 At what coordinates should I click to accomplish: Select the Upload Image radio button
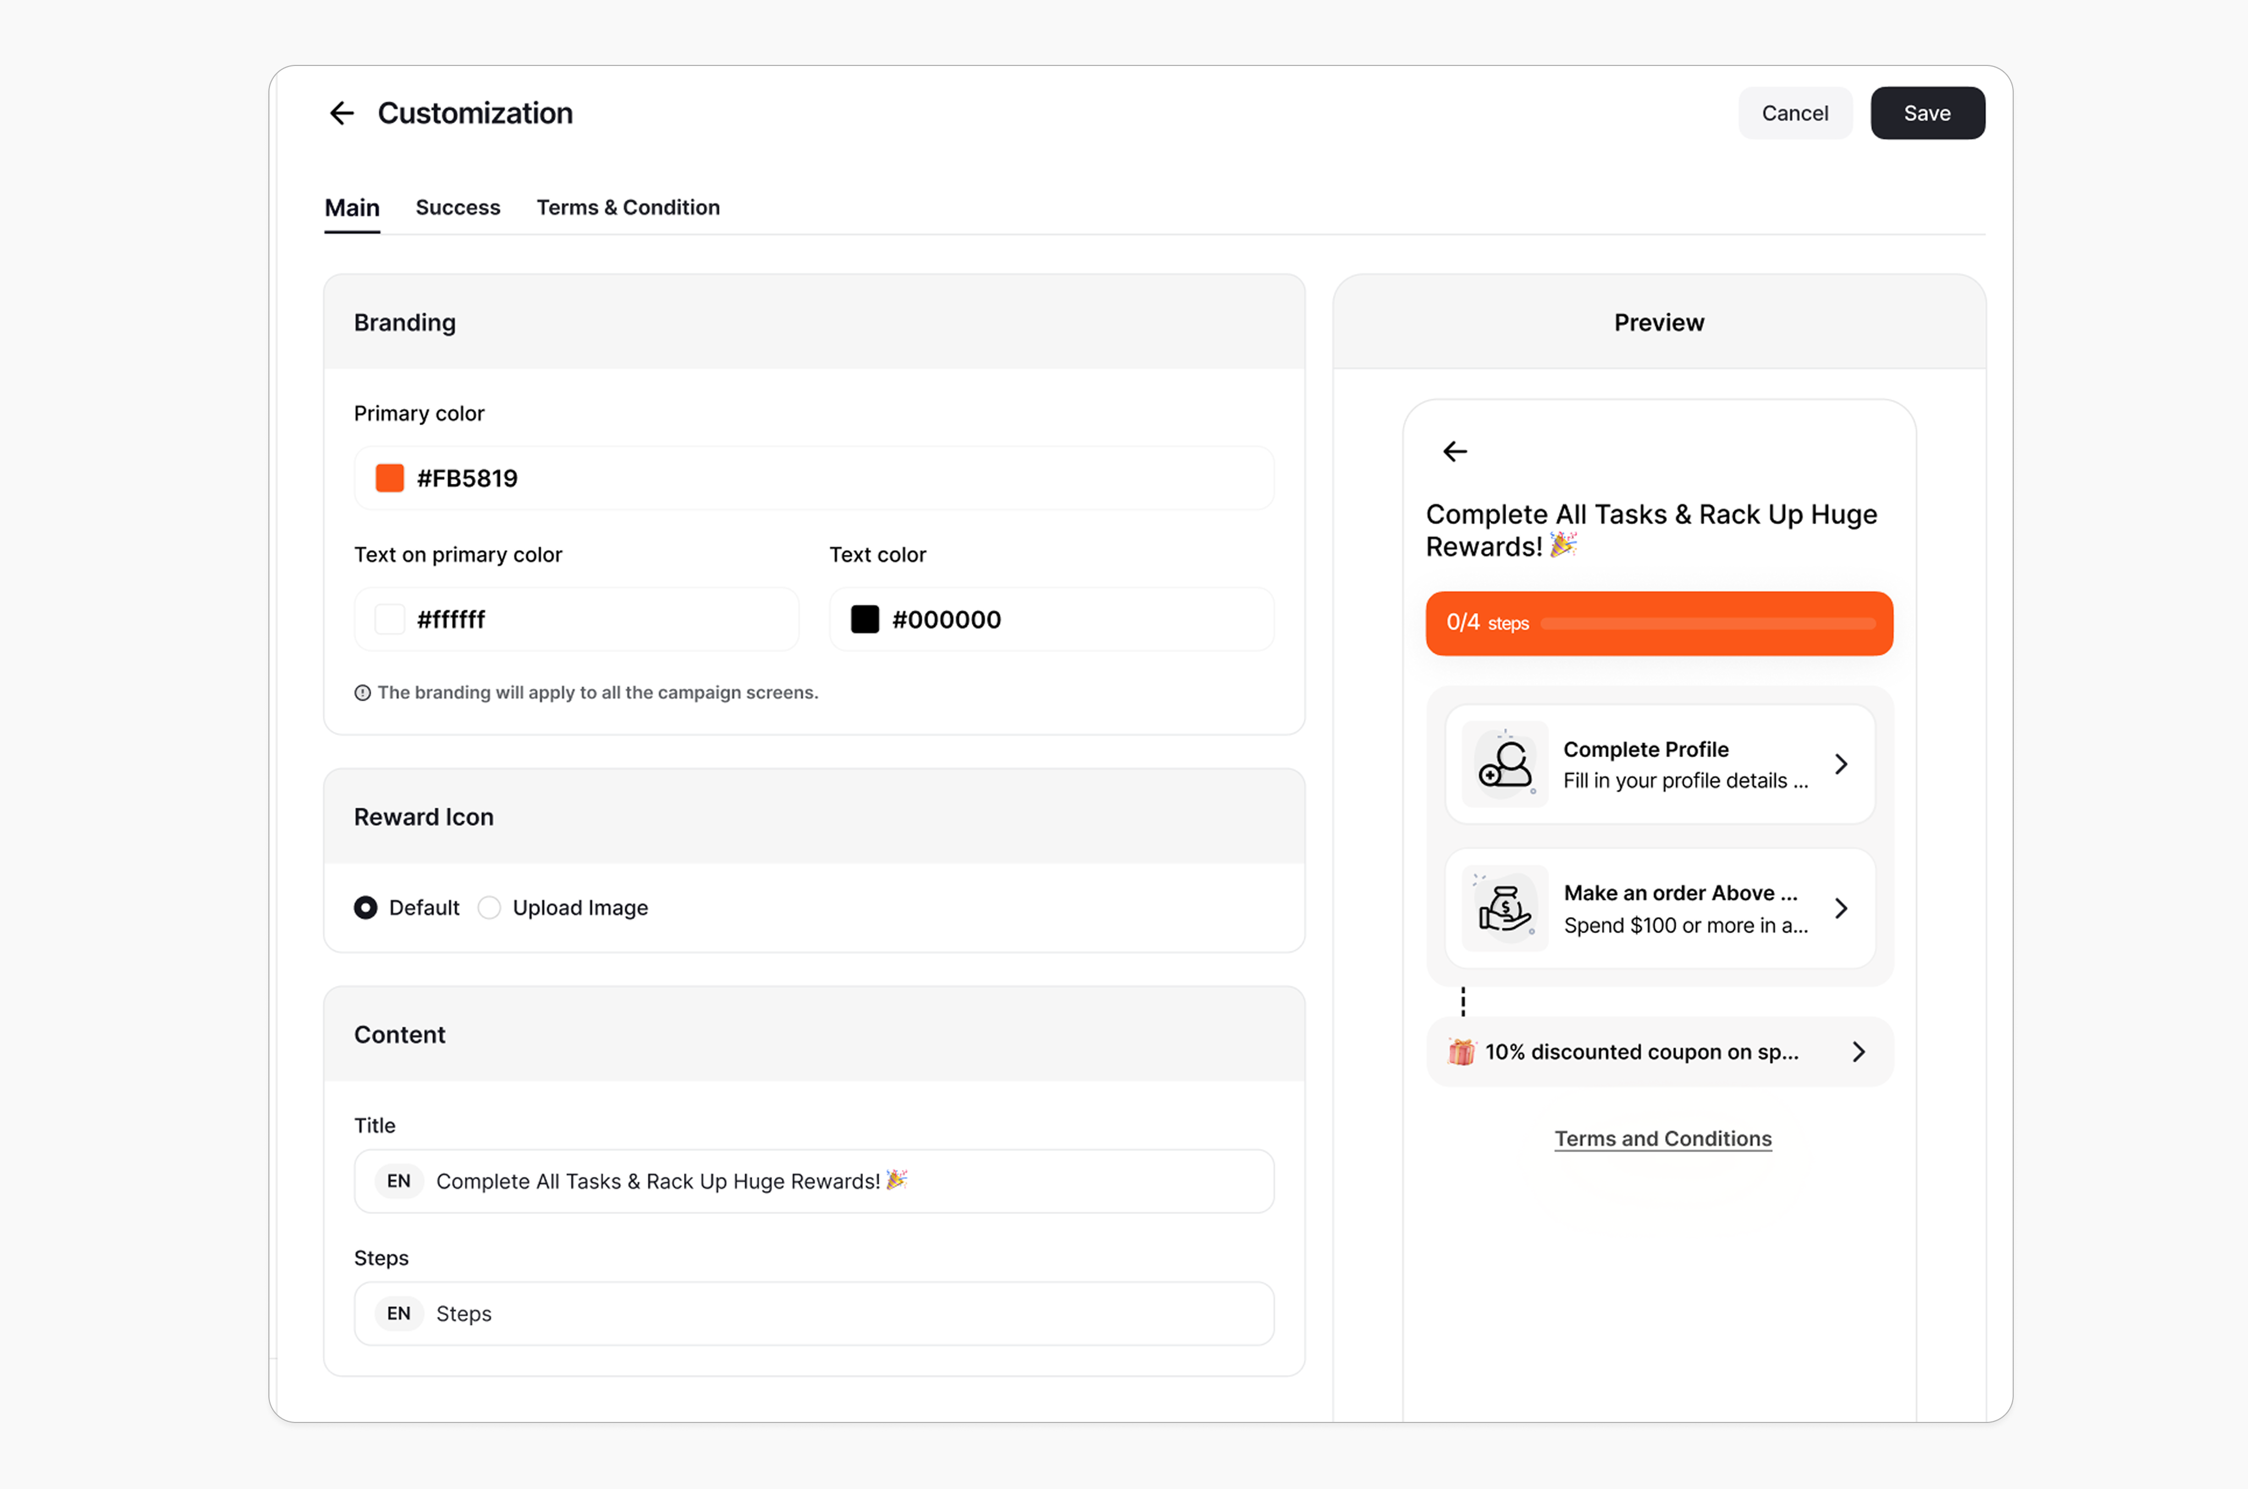tap(489, 908)
